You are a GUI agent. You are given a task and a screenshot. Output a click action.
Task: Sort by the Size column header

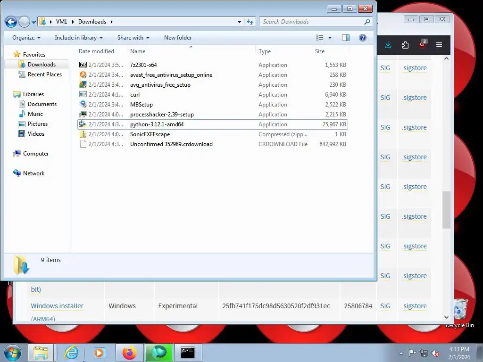pyautogui.click(x=320, y=51)
